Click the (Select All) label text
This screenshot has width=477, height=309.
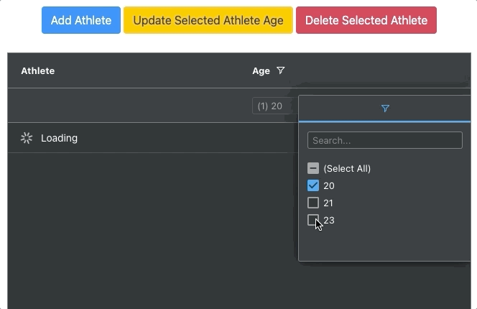pyautogui.click(x=347, y=168)
